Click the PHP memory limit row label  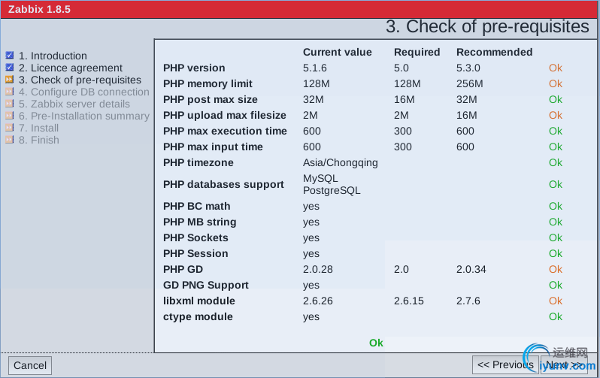[208, 83]
